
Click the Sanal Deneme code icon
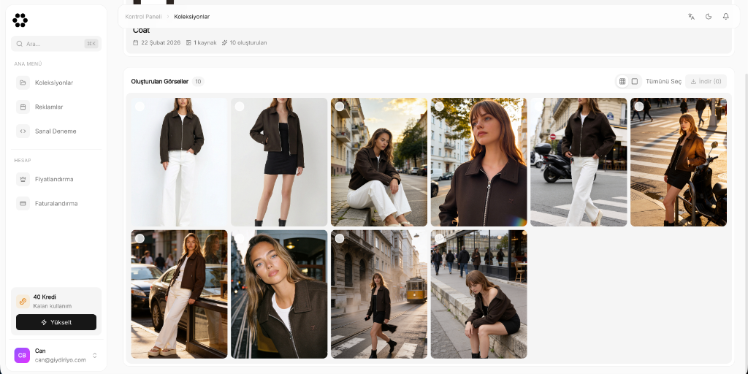(x=23, y=131)
